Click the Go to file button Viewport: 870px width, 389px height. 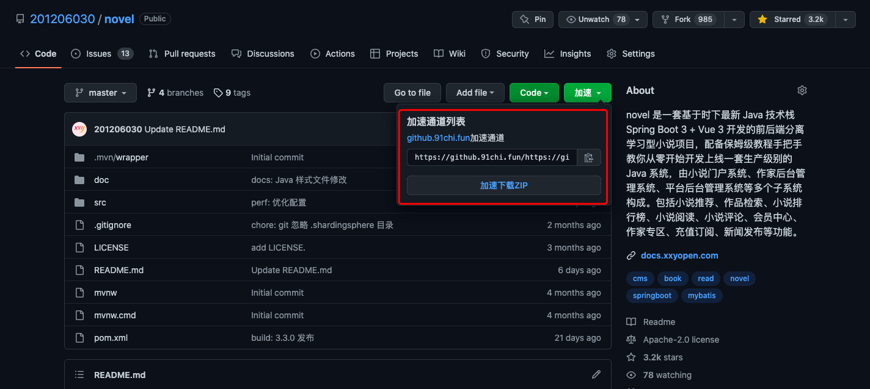[412, 93]
